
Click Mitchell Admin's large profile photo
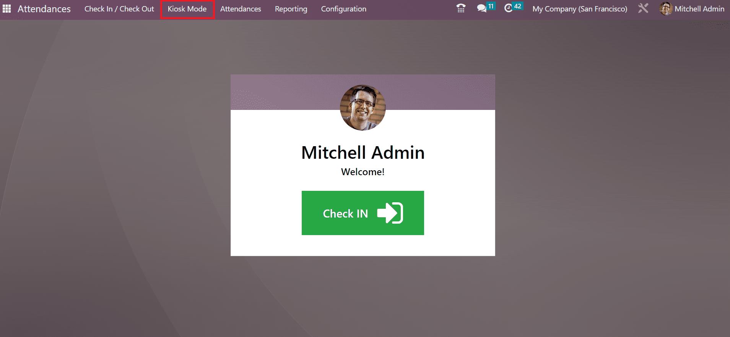(x=363, y=108)
